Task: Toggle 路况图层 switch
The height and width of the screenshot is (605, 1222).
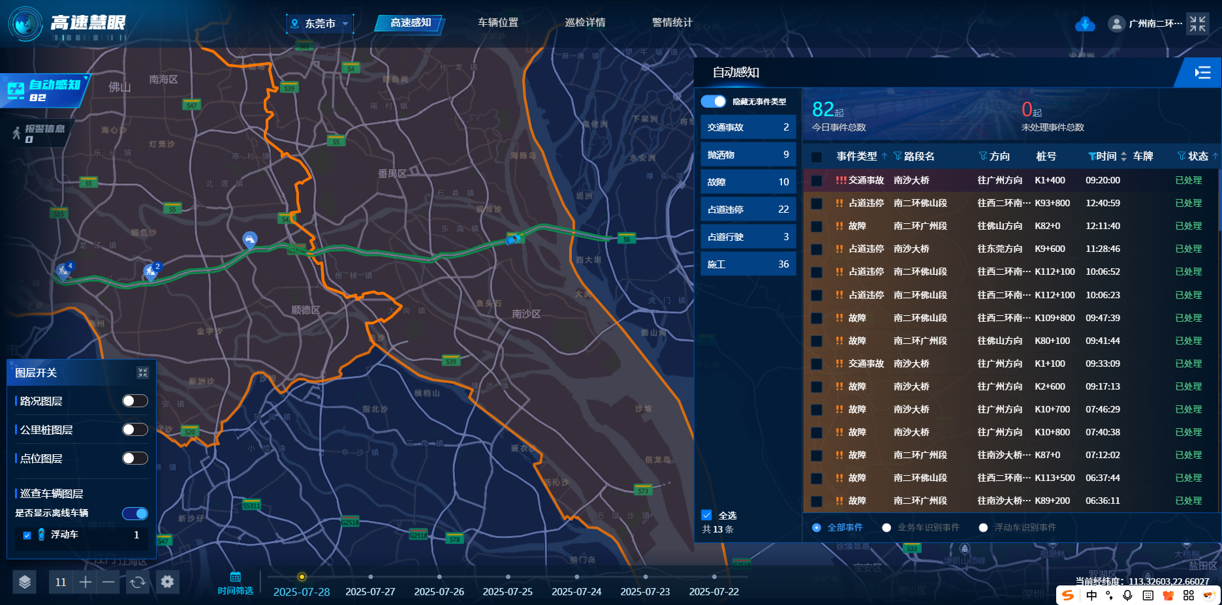Action: pos(135,401)
